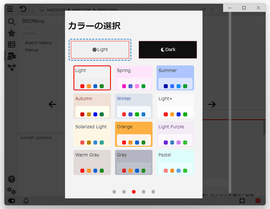This screenshot has height=209, width=270.
Task: Open the Menus item in BBSMenu
Action: [x=32, y=50]
